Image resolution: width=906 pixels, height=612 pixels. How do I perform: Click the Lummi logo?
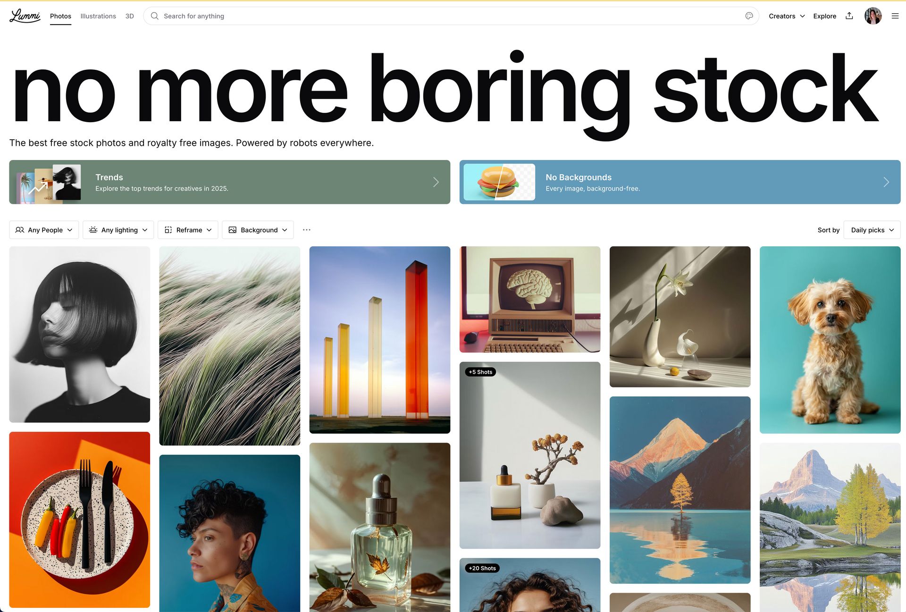pyautogui.click(x=25, y=16)
